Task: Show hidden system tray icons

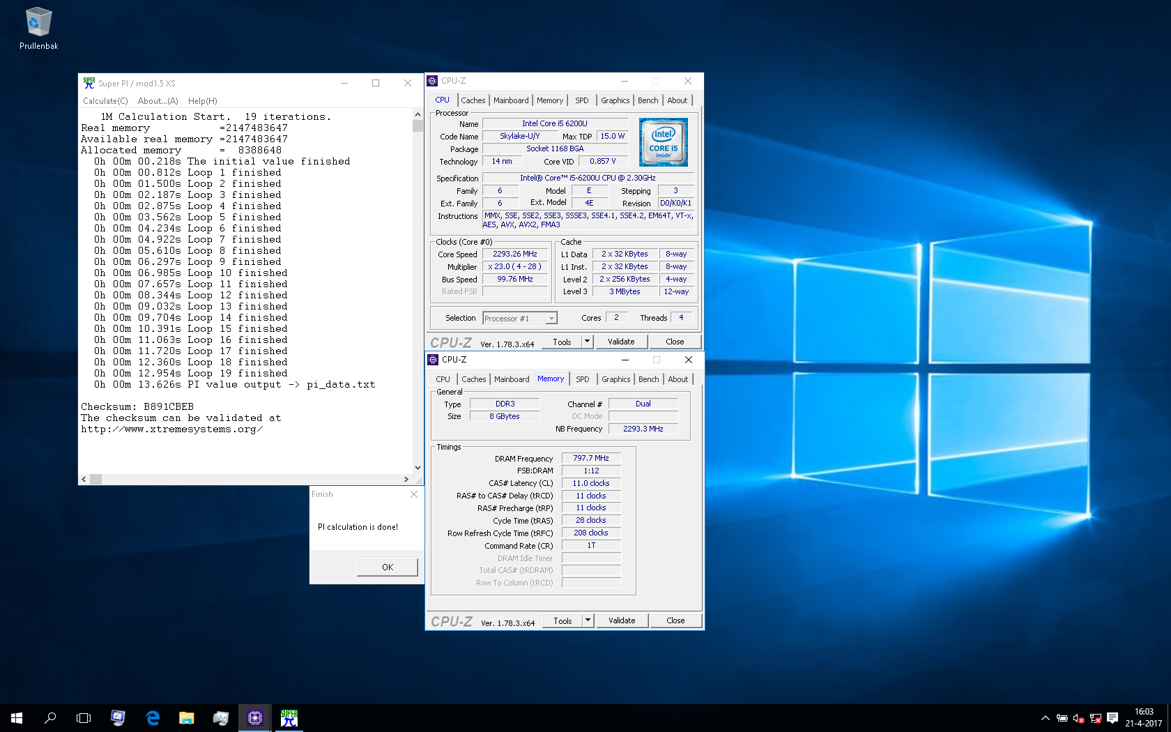Action: (x=1045, y=718)
